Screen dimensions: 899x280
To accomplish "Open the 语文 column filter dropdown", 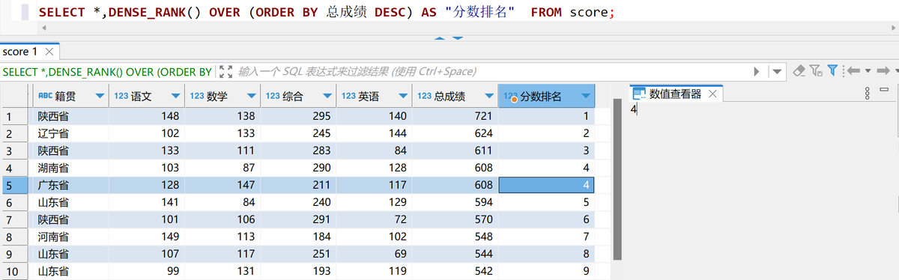I will pos(175,97).
